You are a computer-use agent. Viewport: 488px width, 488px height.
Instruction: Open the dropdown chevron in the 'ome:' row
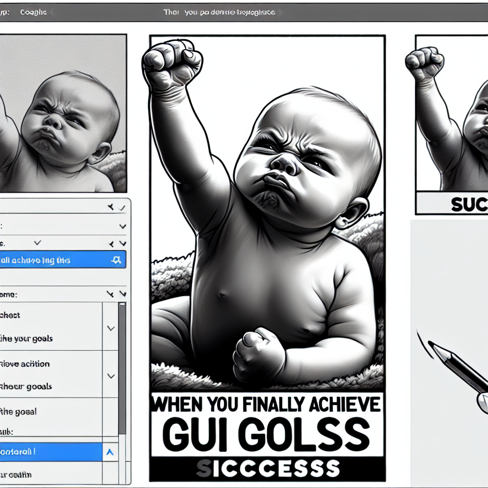point(122,294)
